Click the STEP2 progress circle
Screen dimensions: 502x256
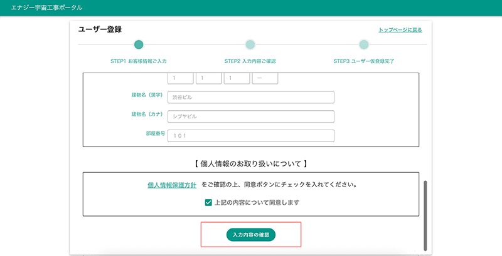click(250, 44)
